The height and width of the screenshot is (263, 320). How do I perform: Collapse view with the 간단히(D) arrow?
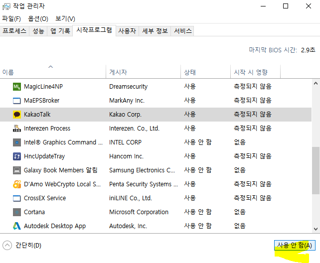[7, 245]
